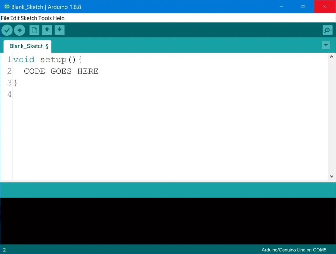The height and width of the screenshot is (254, 336).
Task: Click the text 'void setup(){' on line 1
Action: (47, 60)
